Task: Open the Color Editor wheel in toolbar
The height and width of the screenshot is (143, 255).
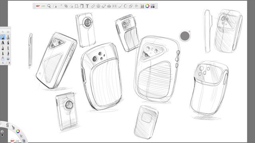Action: click(147, 6)
